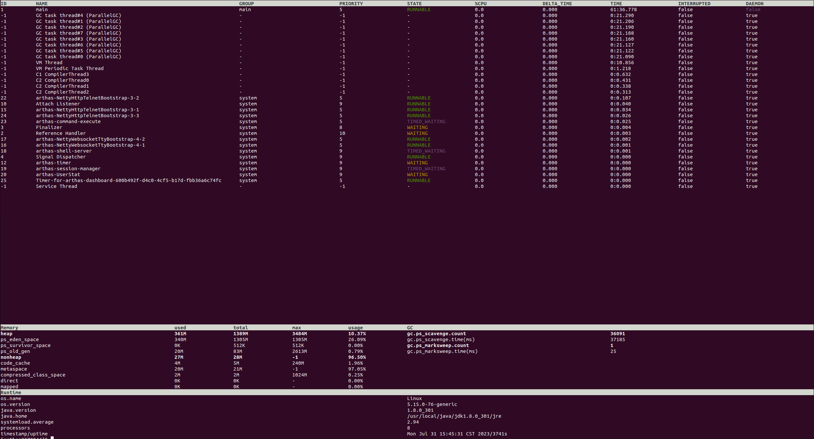Click the %CPU column header
This screenshot has height=439, width=814.
click(x=480, y=4)
